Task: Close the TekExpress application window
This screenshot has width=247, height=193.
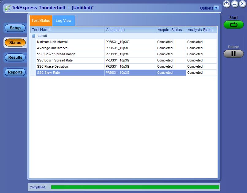Action: coord(242,4)
